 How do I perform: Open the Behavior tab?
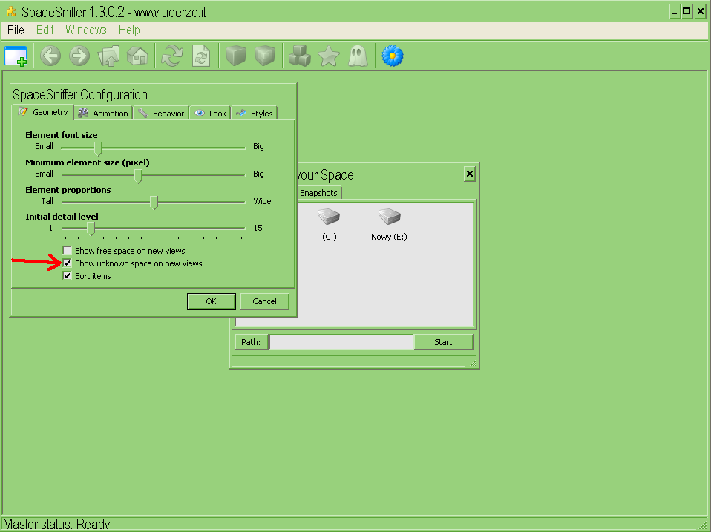[162, 114]
